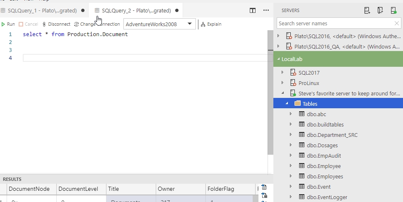Image resolution: width=403 pixels, height=202 pixels.
Task: Click Change Connection
Action: [97, 24]
